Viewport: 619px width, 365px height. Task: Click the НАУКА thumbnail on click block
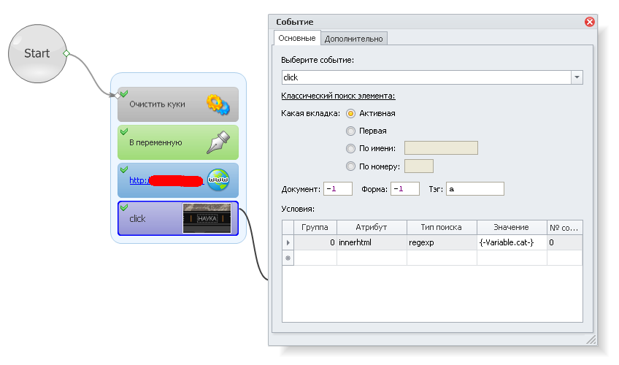coord(207,218)
